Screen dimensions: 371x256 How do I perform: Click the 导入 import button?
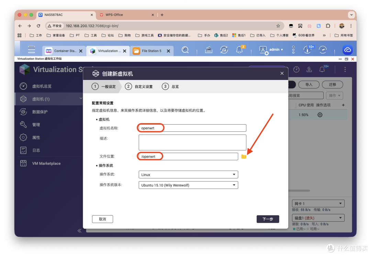point(309,85)
